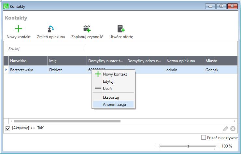Click the filter edit pencil icon

(x=225, y=129)
